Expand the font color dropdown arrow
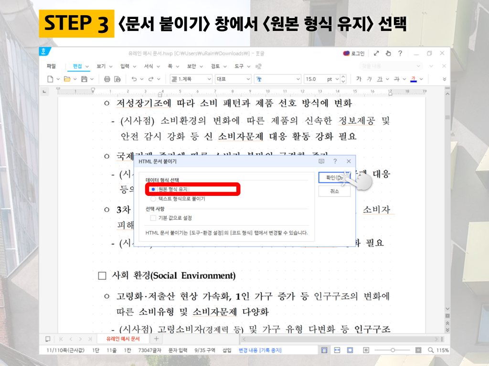The image size is (489, 366). 421,79
